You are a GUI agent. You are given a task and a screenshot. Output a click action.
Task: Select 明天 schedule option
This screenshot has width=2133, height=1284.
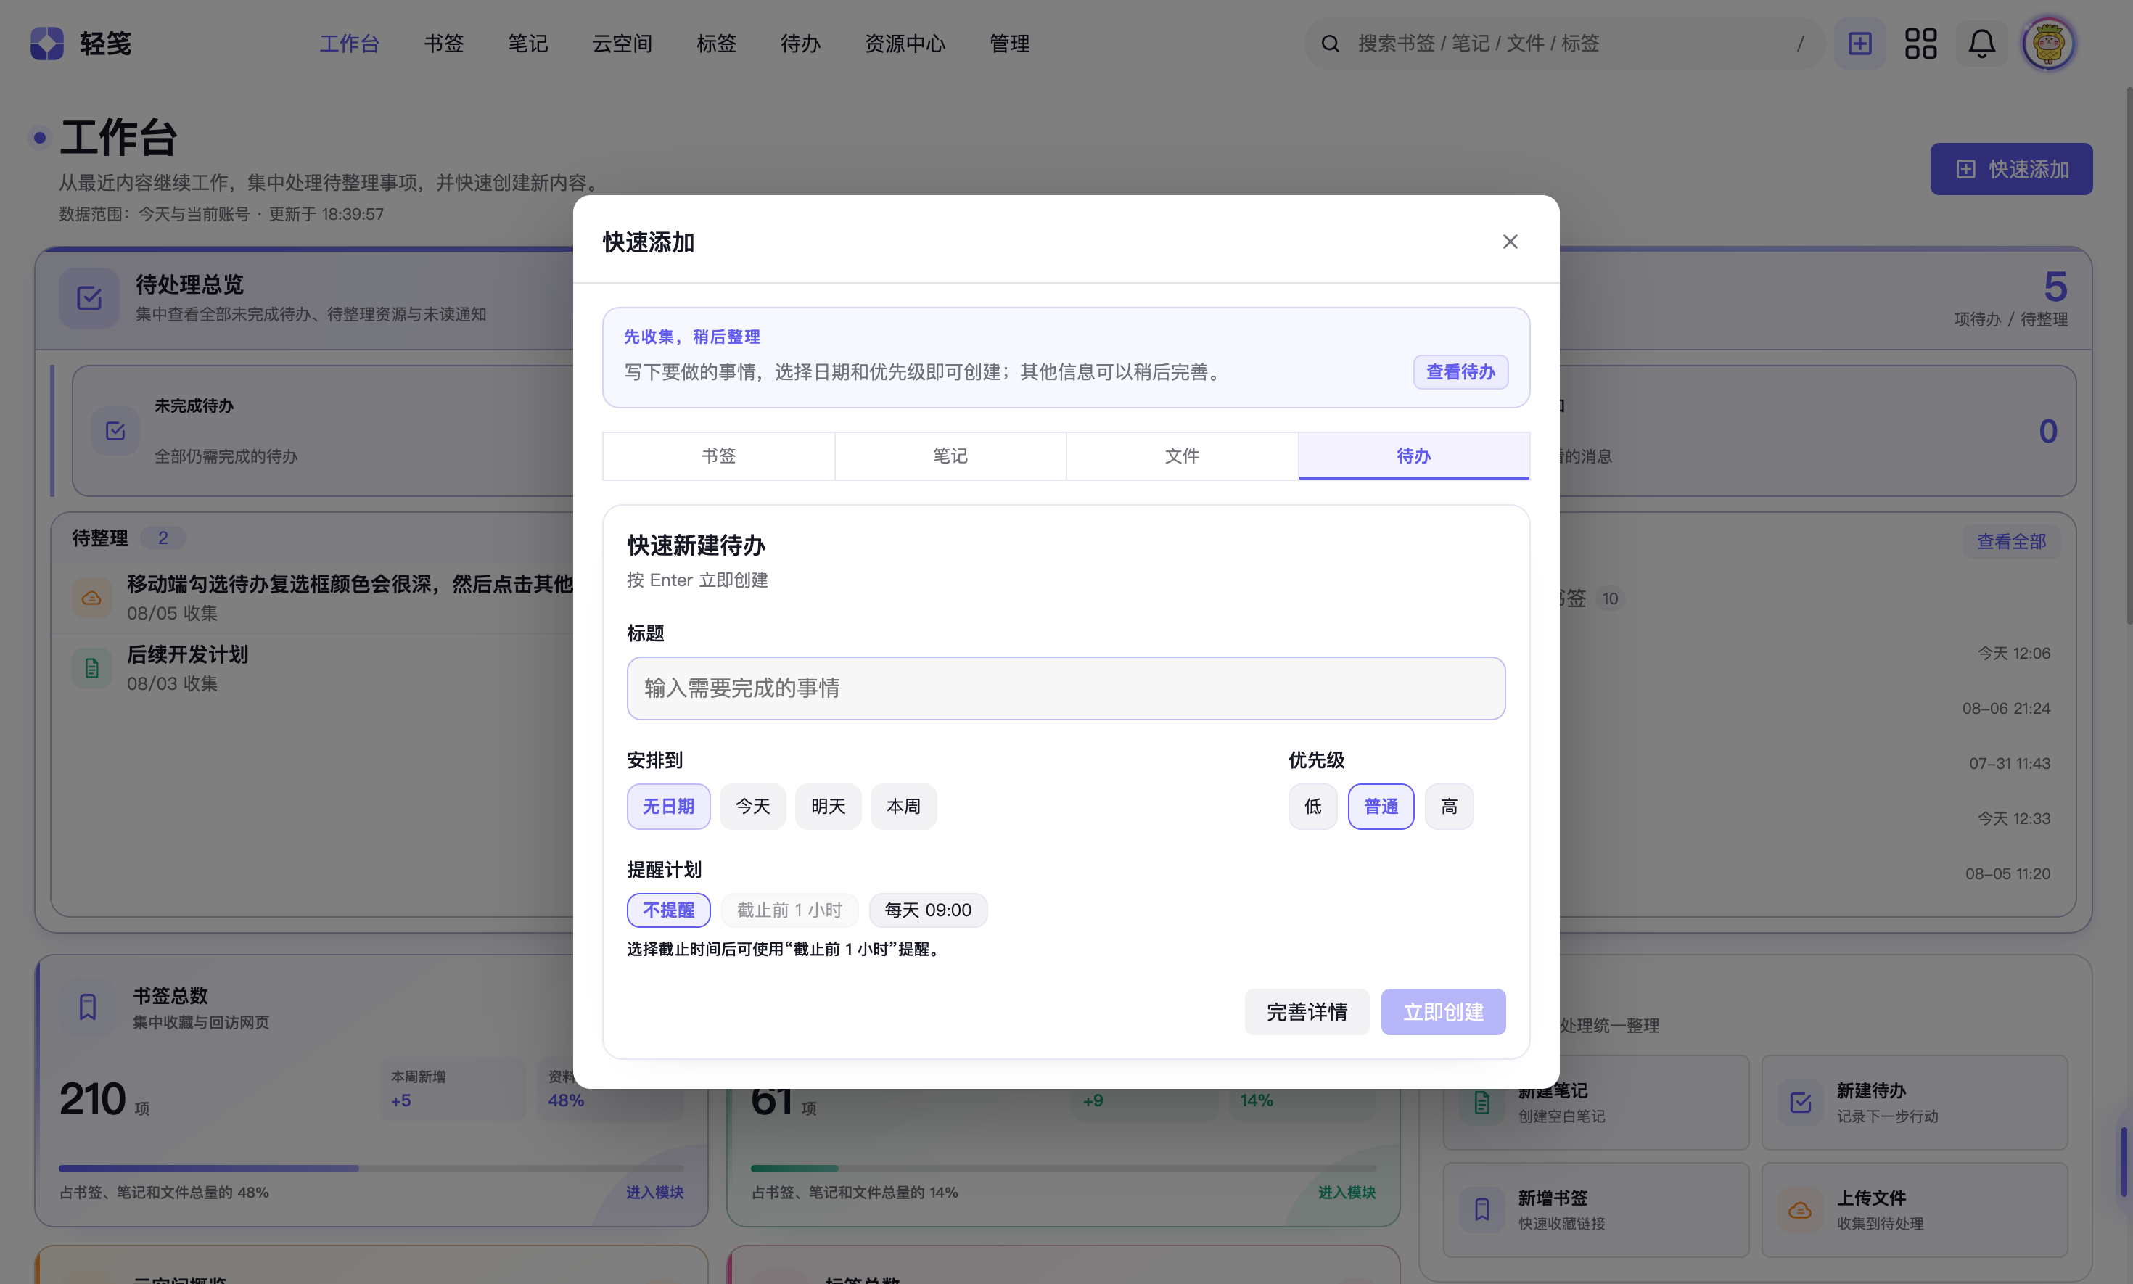point(828,807)
